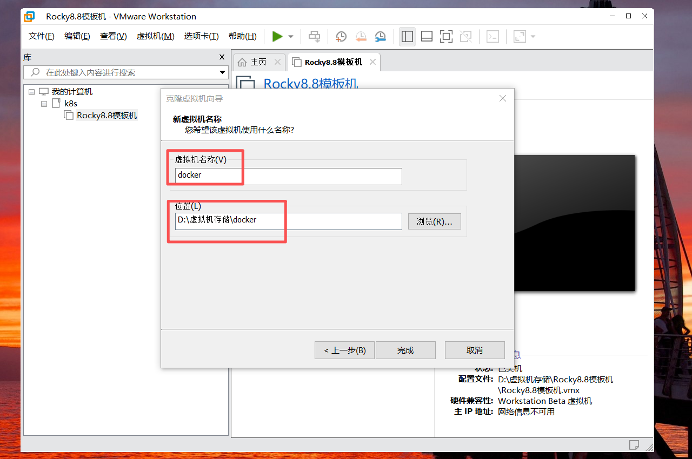Open the snapshot manager wrench-clock icon

pyautogui.click(x=381, y=36)
